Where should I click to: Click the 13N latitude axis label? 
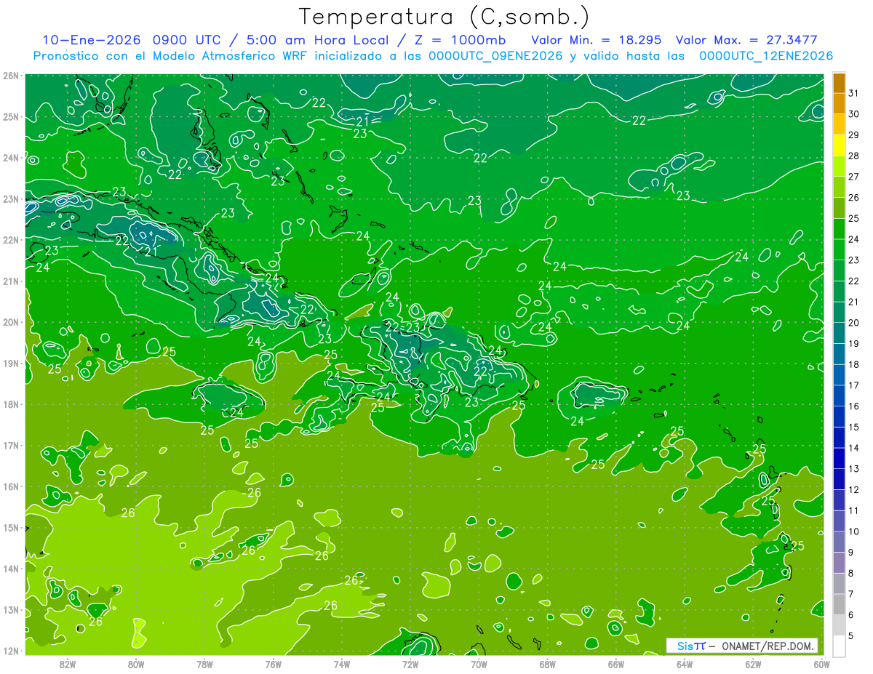pos(10,610)
